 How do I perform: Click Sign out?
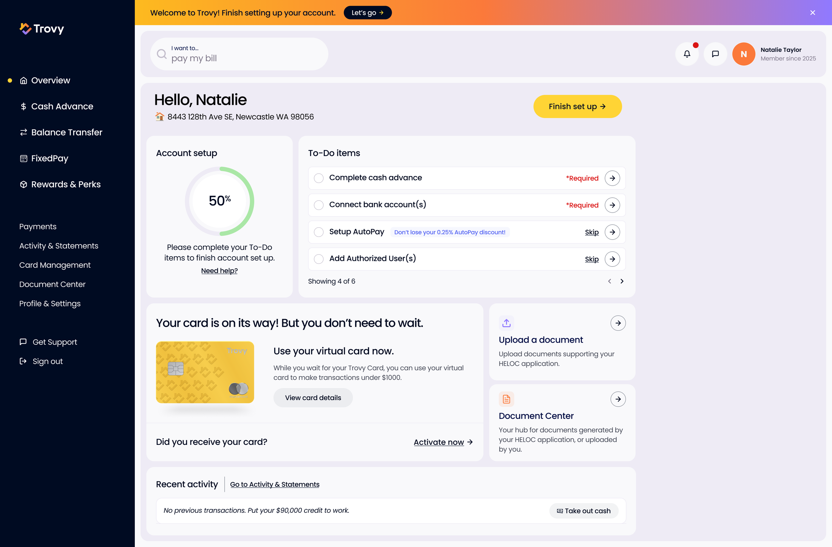click(x=41, y=361)
